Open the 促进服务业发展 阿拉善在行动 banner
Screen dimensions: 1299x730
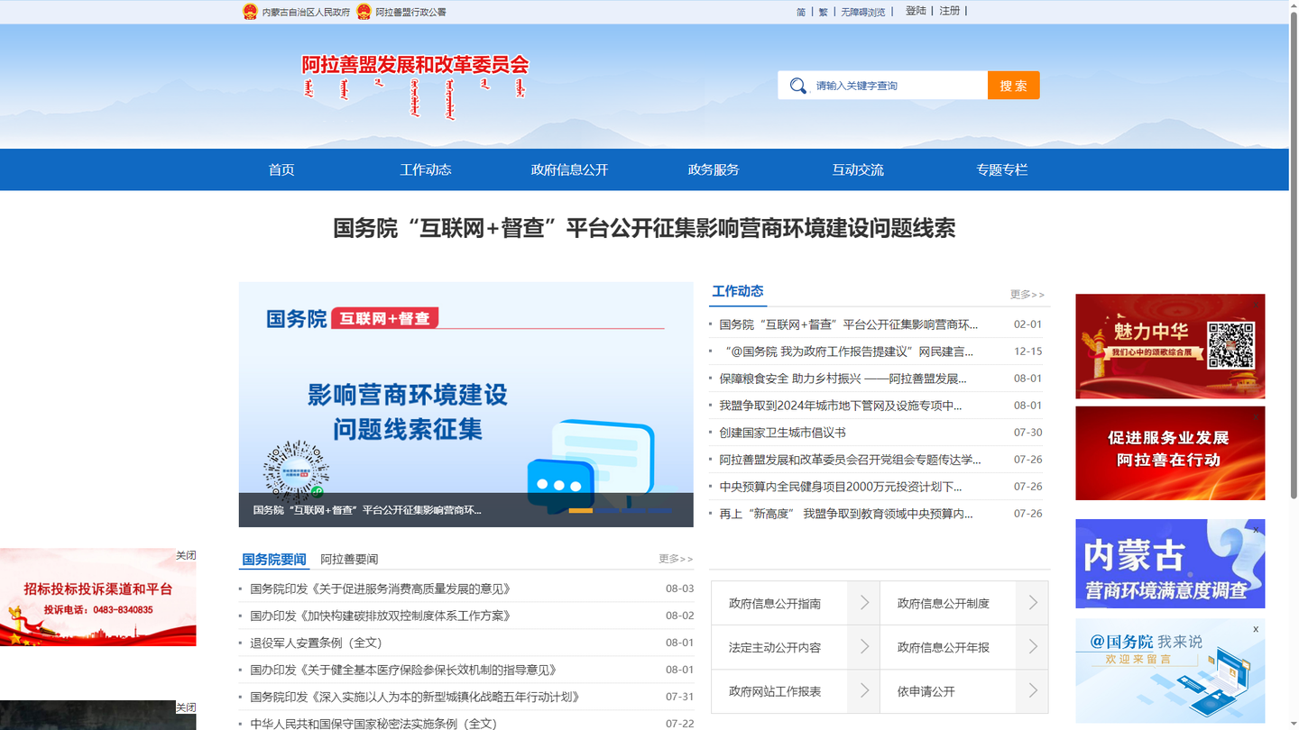pos(1170,453)
